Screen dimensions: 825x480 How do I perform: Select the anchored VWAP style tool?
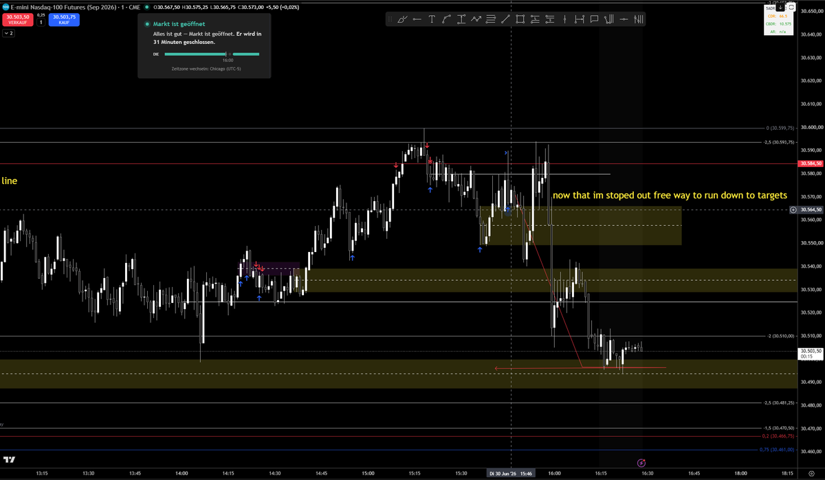[609, 19]
